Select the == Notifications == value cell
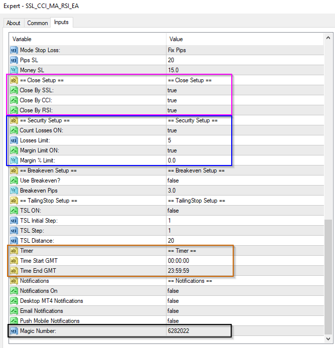This screenshot has height=348, width=335. coord(245,281)
